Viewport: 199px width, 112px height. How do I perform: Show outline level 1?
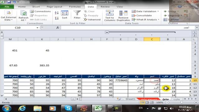click(x=195, y=32)
